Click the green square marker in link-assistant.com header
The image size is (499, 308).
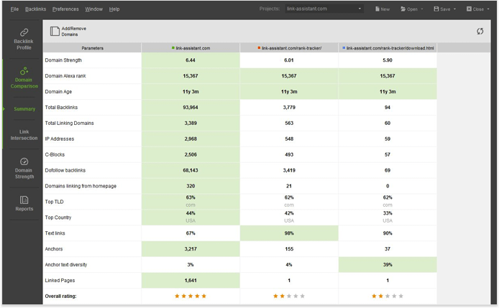tap(173, 47)
